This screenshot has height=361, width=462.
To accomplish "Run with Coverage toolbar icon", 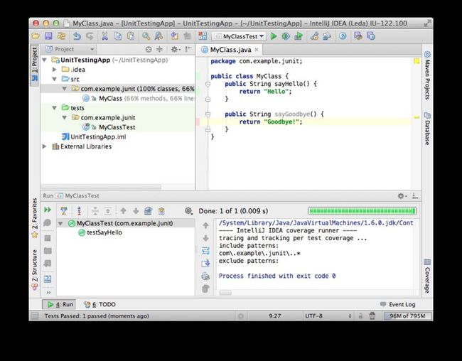I will 299,36.
